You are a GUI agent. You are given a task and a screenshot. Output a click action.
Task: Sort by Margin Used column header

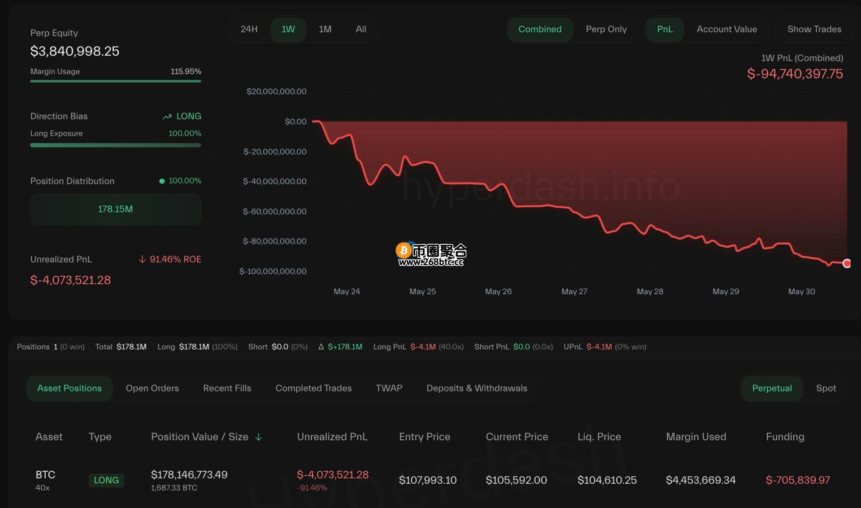click(x=696, y=437)
